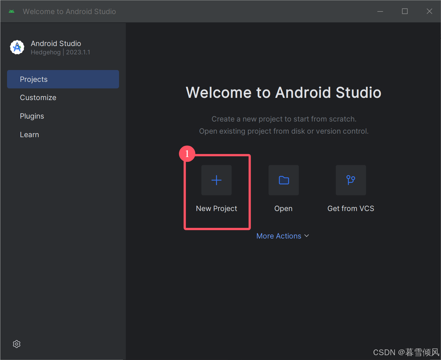The height and width of the screenshot is (360, 441).
Task: Click the Android Studio name in sidebar
Action: [x=56, y=43]
